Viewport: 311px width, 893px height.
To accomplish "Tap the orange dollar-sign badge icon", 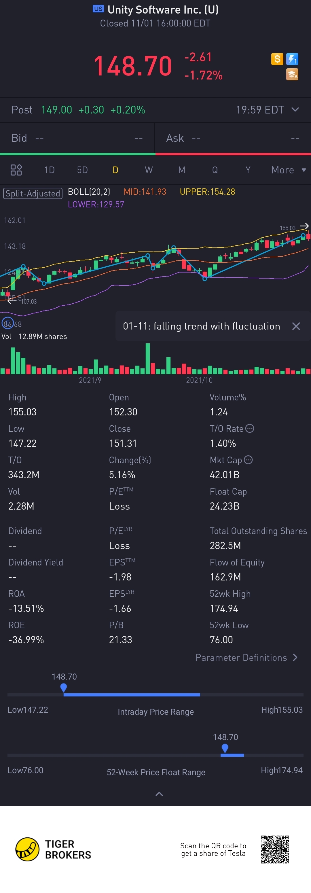I will coord(277,59).
